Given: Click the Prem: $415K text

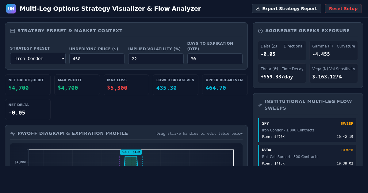Looking at the screenshot, I should 273,164.
